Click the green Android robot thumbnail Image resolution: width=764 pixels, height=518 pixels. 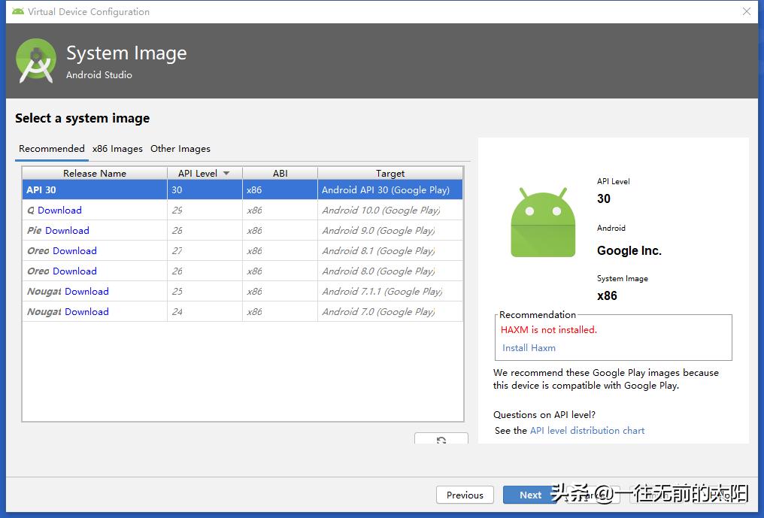pyautogui.click(x=543, y=222)
